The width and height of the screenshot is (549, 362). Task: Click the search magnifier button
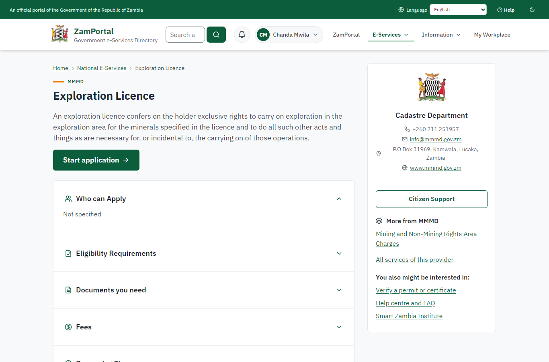point(216,35)
